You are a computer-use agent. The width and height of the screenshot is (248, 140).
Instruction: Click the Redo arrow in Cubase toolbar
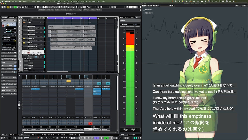pos(4,7)
